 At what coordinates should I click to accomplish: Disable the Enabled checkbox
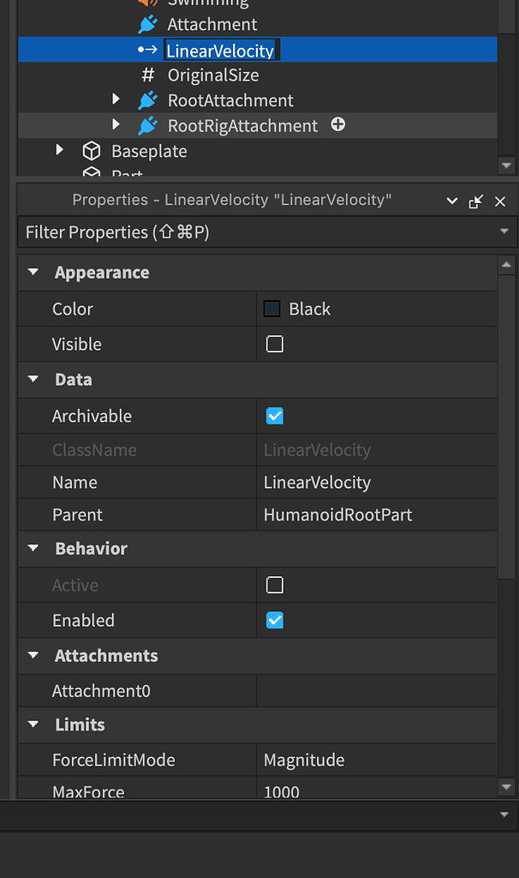click(x=275, y=621)
